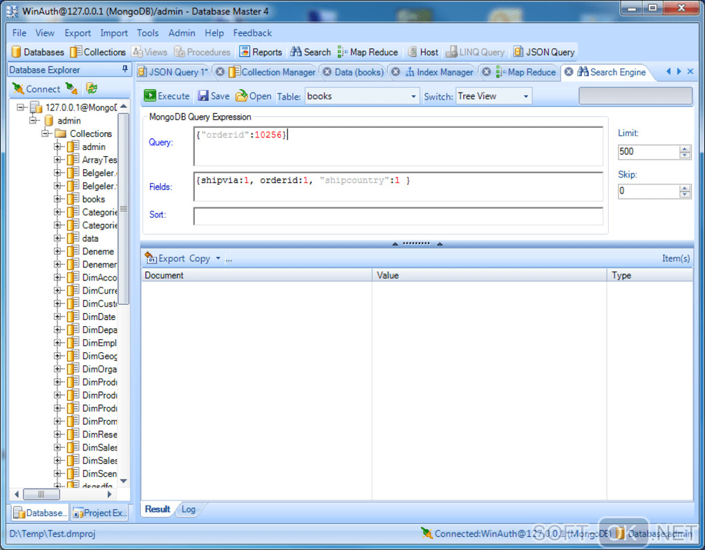The height and width of the screenshot is (550, 705).
Task: Click the Databases toolbar icon
Action: point(37,52)
